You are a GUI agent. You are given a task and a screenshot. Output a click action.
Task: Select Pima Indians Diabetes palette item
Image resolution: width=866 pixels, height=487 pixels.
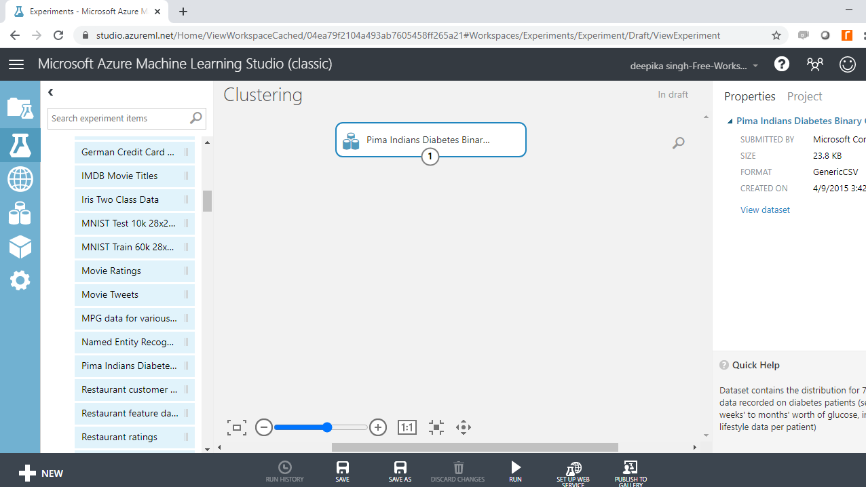[134, 366]
